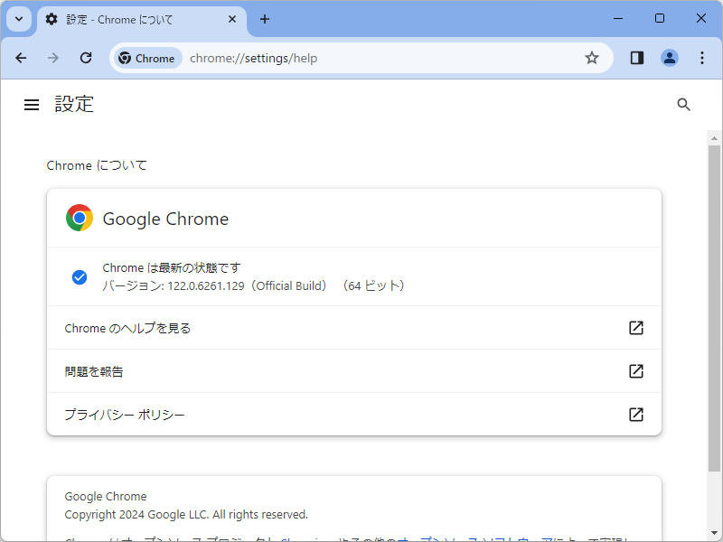The height and width of the screenshot is (542, 723).
Task: Bookmark this page with the star icon
Action: tap(592, 58)
